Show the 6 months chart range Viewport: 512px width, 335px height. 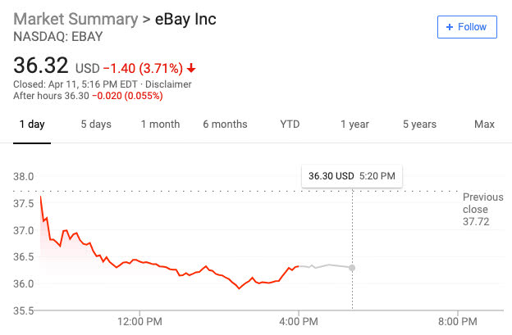point(225,124)
